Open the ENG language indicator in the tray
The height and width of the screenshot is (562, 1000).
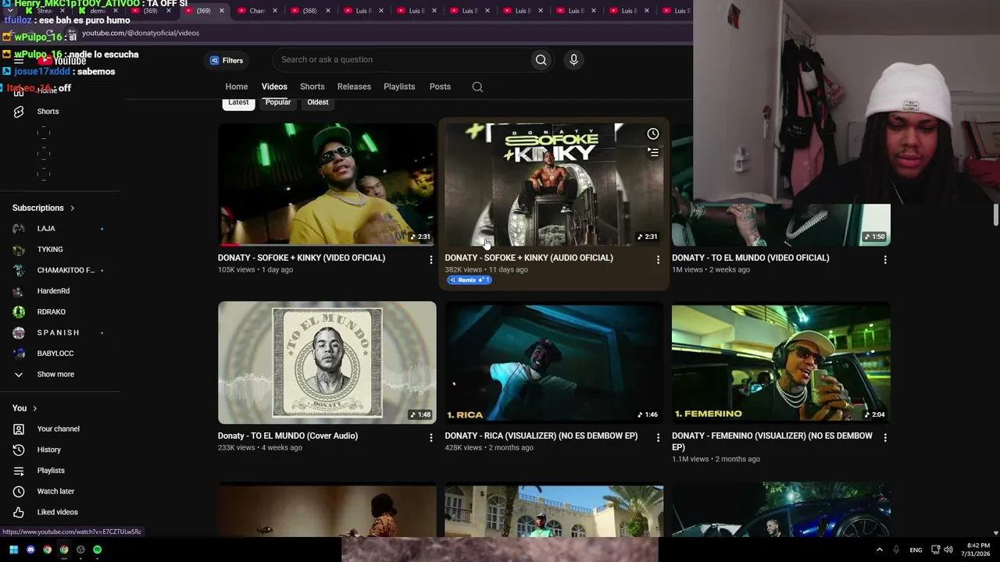916,550
